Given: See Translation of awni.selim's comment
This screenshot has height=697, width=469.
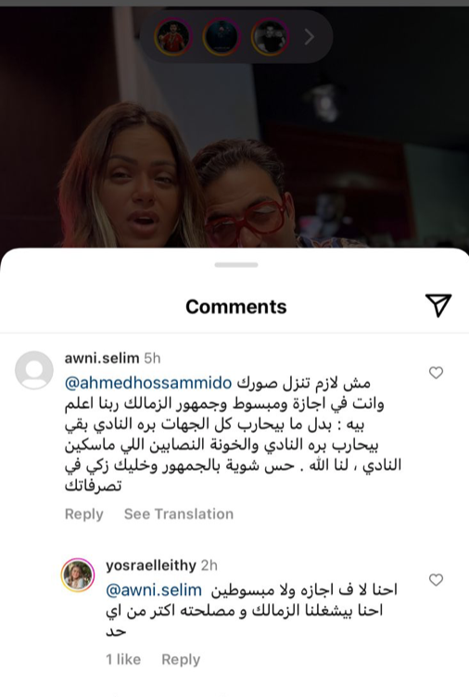Looking at the screenshot, I should tap(179, 513).
